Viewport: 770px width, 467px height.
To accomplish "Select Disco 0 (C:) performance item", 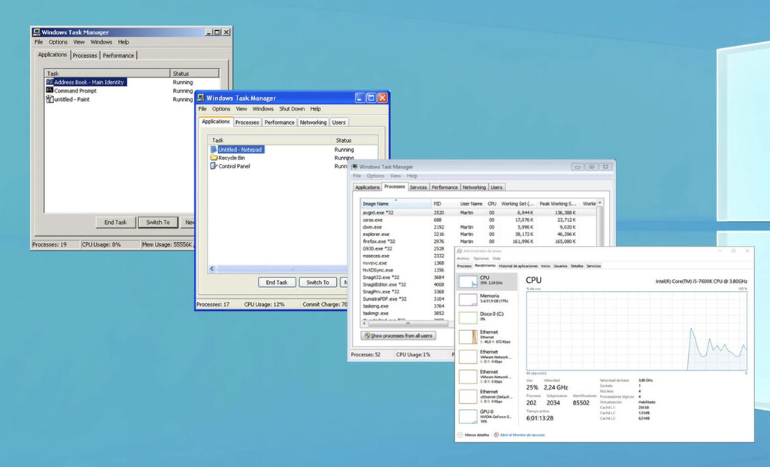I will click(x=489, y=317).
